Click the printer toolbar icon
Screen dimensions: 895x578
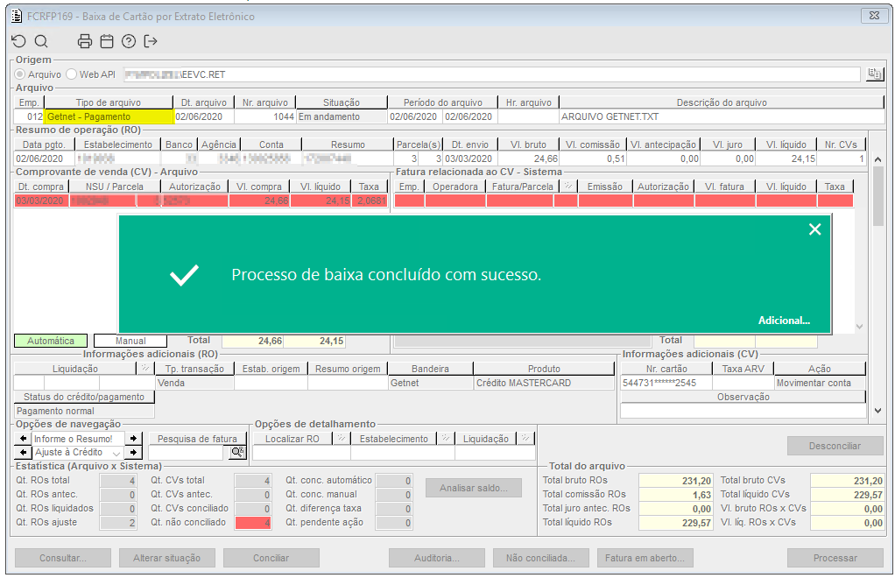point(84,41)
